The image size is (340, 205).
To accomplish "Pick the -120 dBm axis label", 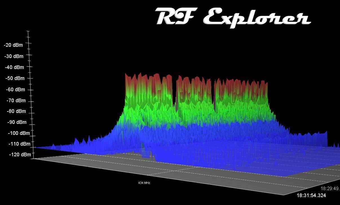I will point(20,155).
